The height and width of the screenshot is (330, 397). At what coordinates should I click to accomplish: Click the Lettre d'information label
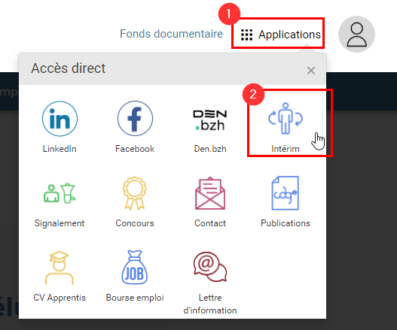[210, 304]
